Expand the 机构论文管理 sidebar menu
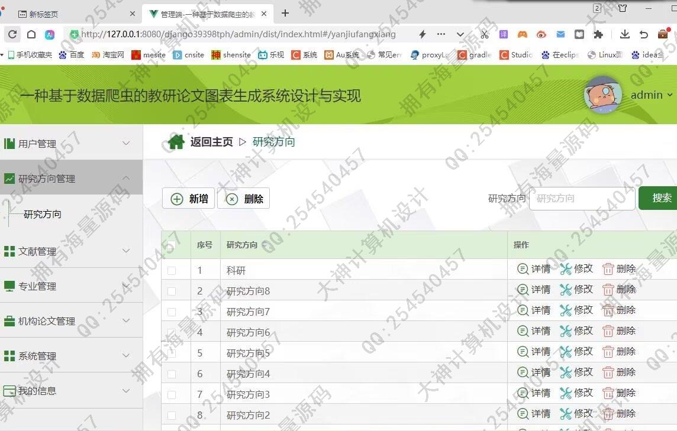 click(x=71, y=320)
